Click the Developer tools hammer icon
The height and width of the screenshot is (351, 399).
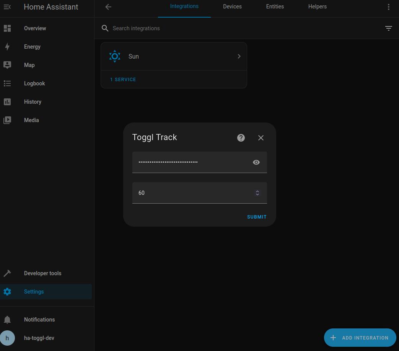[x=7, y=273]
